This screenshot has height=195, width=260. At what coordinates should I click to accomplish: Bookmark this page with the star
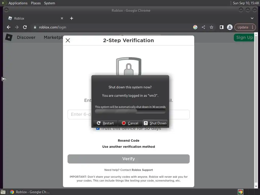point(212,27)
